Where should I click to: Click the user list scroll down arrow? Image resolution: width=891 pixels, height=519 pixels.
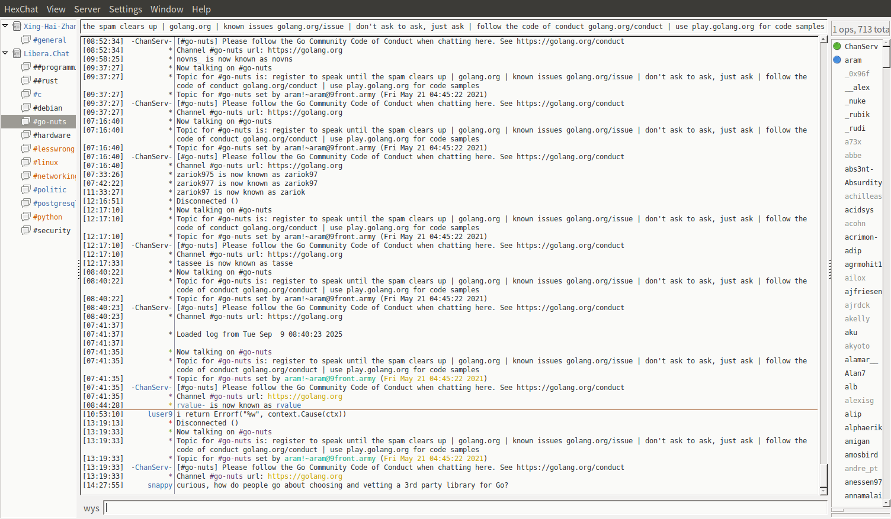click(x=887, y=503)
